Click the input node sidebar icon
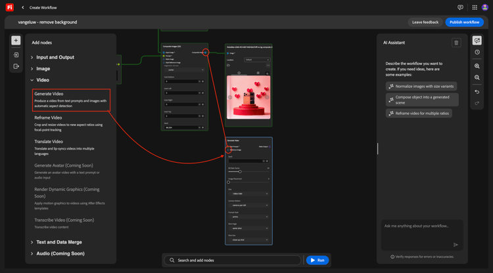The width and height of the screenshot is (493, 273). 16,55
